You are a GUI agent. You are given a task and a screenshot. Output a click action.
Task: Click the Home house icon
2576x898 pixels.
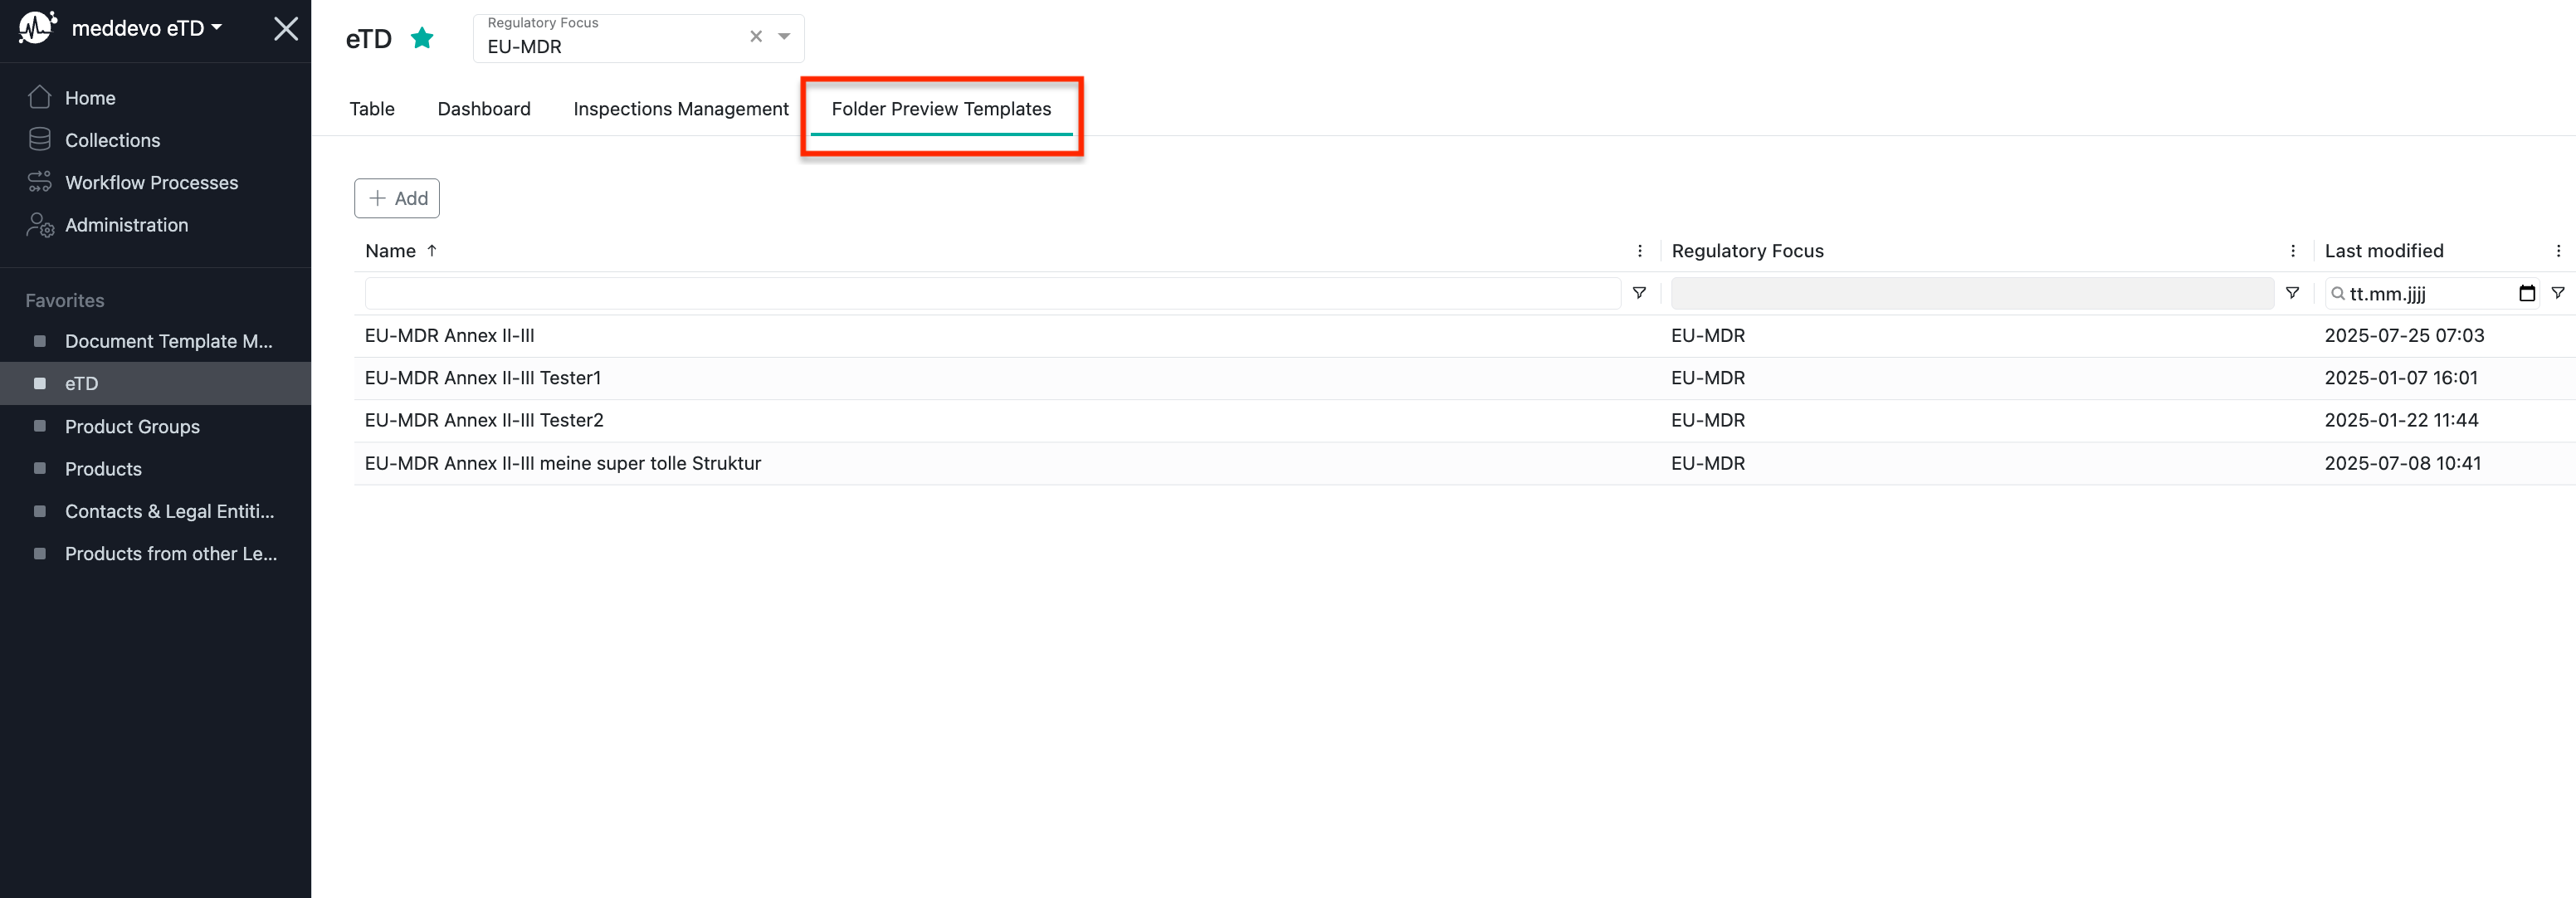point(40,97)
